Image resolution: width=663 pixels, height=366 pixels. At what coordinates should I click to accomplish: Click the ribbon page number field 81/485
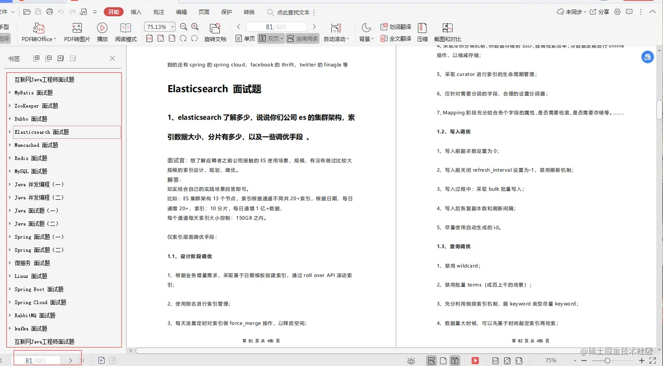(276, 27)
